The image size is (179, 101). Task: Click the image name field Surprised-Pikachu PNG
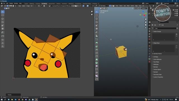[61, 6]
